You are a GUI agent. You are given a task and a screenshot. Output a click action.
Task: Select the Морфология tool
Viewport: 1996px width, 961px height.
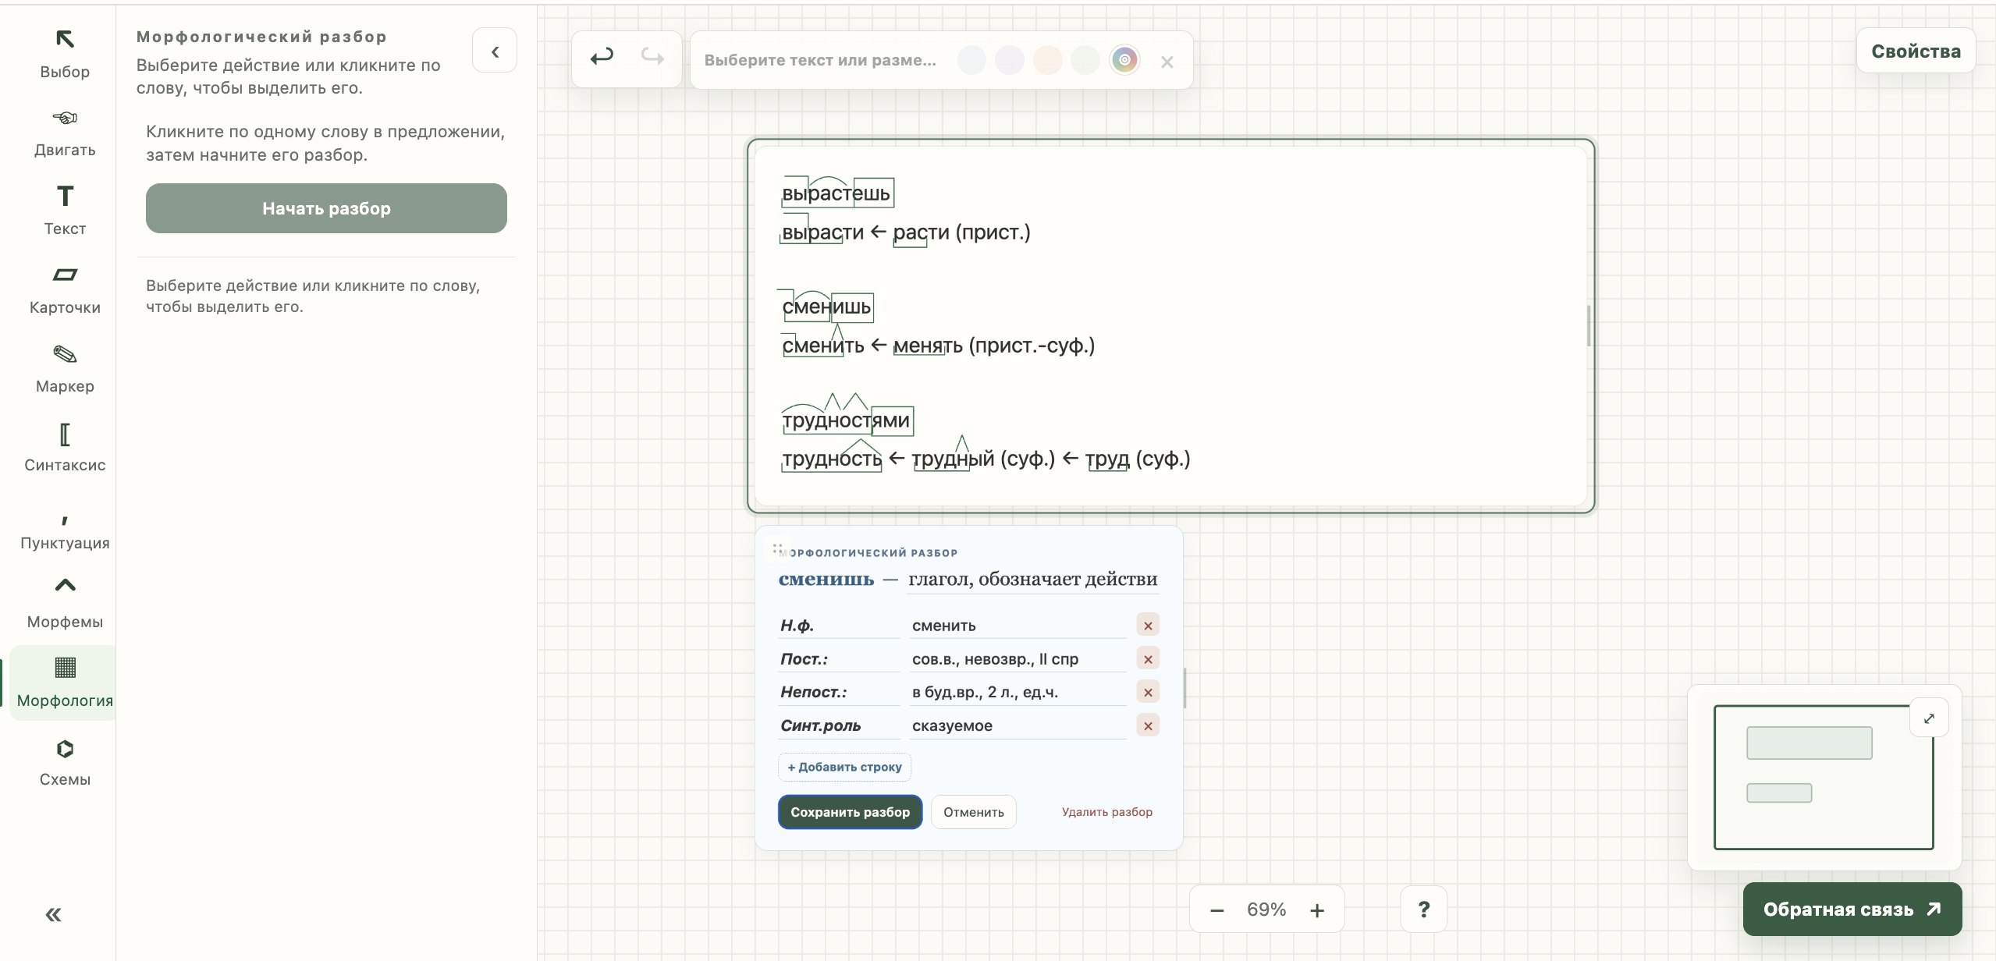(x=65, y=683)
